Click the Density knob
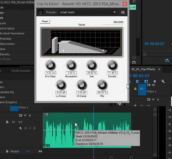This screenshot has height=159, width=172. [x=113, y=65]
